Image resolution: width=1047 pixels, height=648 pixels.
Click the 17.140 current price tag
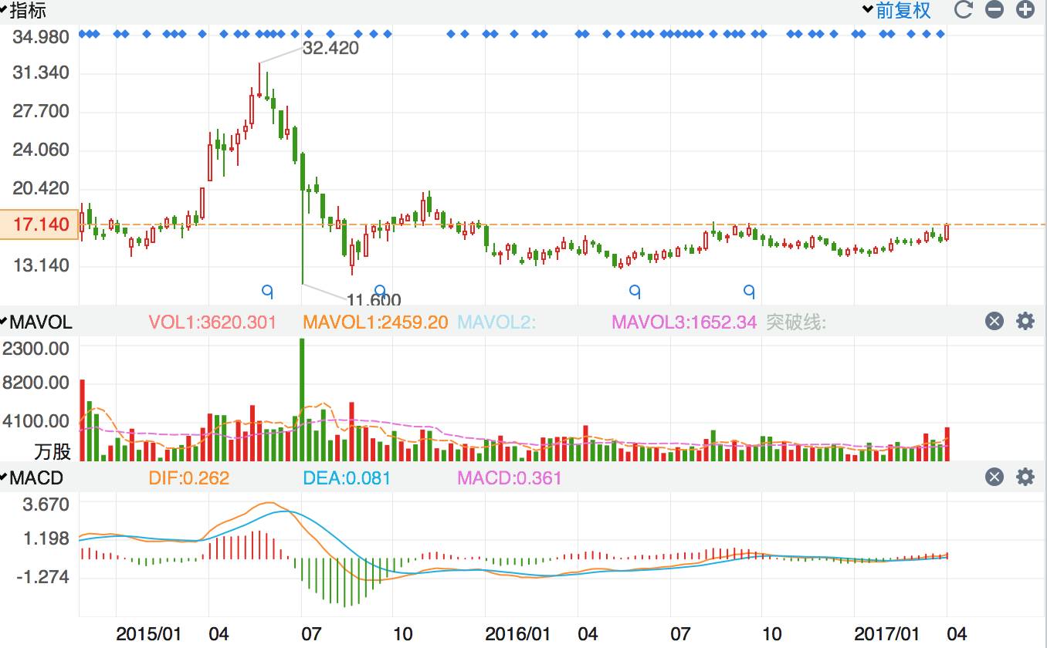point(39,224)
